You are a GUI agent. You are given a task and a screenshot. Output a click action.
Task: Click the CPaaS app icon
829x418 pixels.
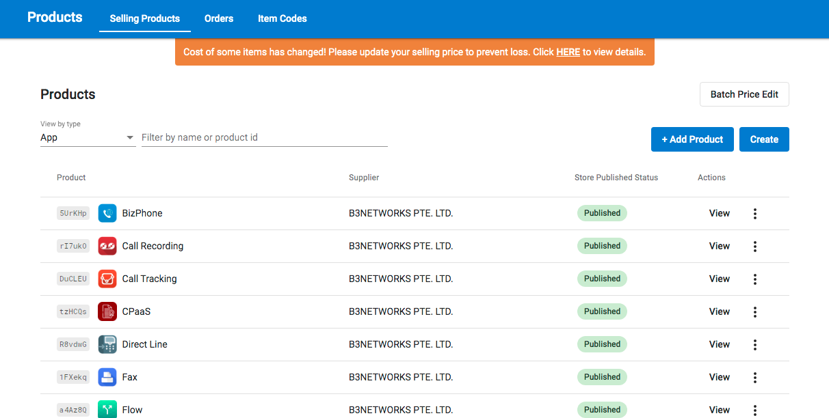pos(107,311)
